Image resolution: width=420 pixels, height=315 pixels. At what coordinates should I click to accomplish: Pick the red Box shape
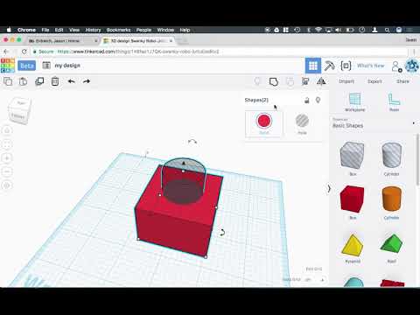pyautogui.click(x=353, y=199)
